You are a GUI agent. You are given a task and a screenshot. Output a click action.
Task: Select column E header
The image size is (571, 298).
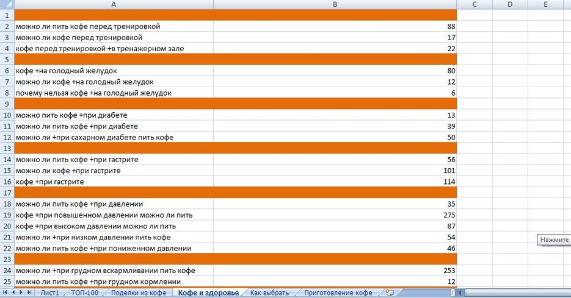(x=545, y=4)
